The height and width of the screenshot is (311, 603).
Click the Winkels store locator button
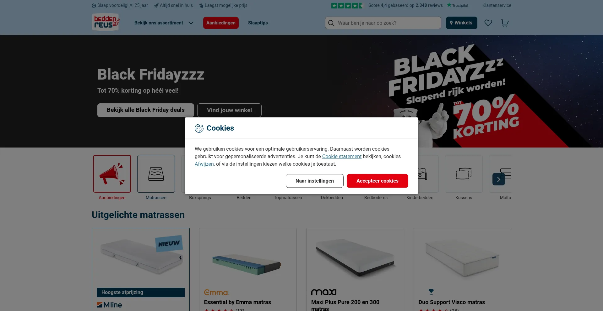(x=462, y=23)
